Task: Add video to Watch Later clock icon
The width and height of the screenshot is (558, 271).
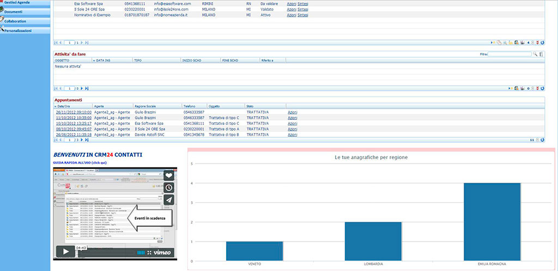Action: [169, 188]
